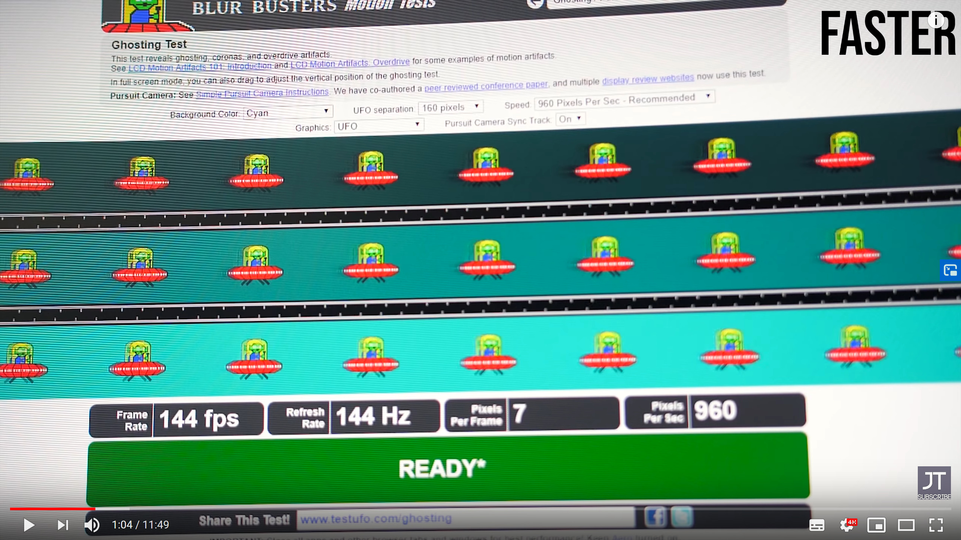Expand the UFO separation dropdown
This screenshot has width=961, height=540.
(450, 108)
